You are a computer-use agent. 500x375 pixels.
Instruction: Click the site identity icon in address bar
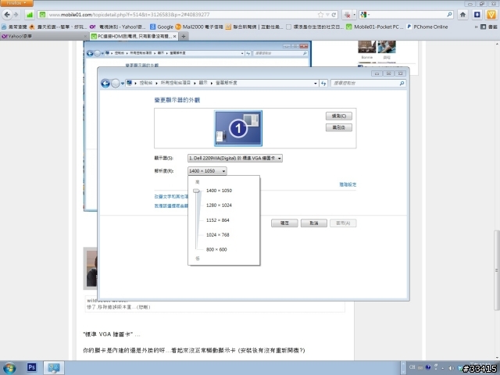point(42,15)
